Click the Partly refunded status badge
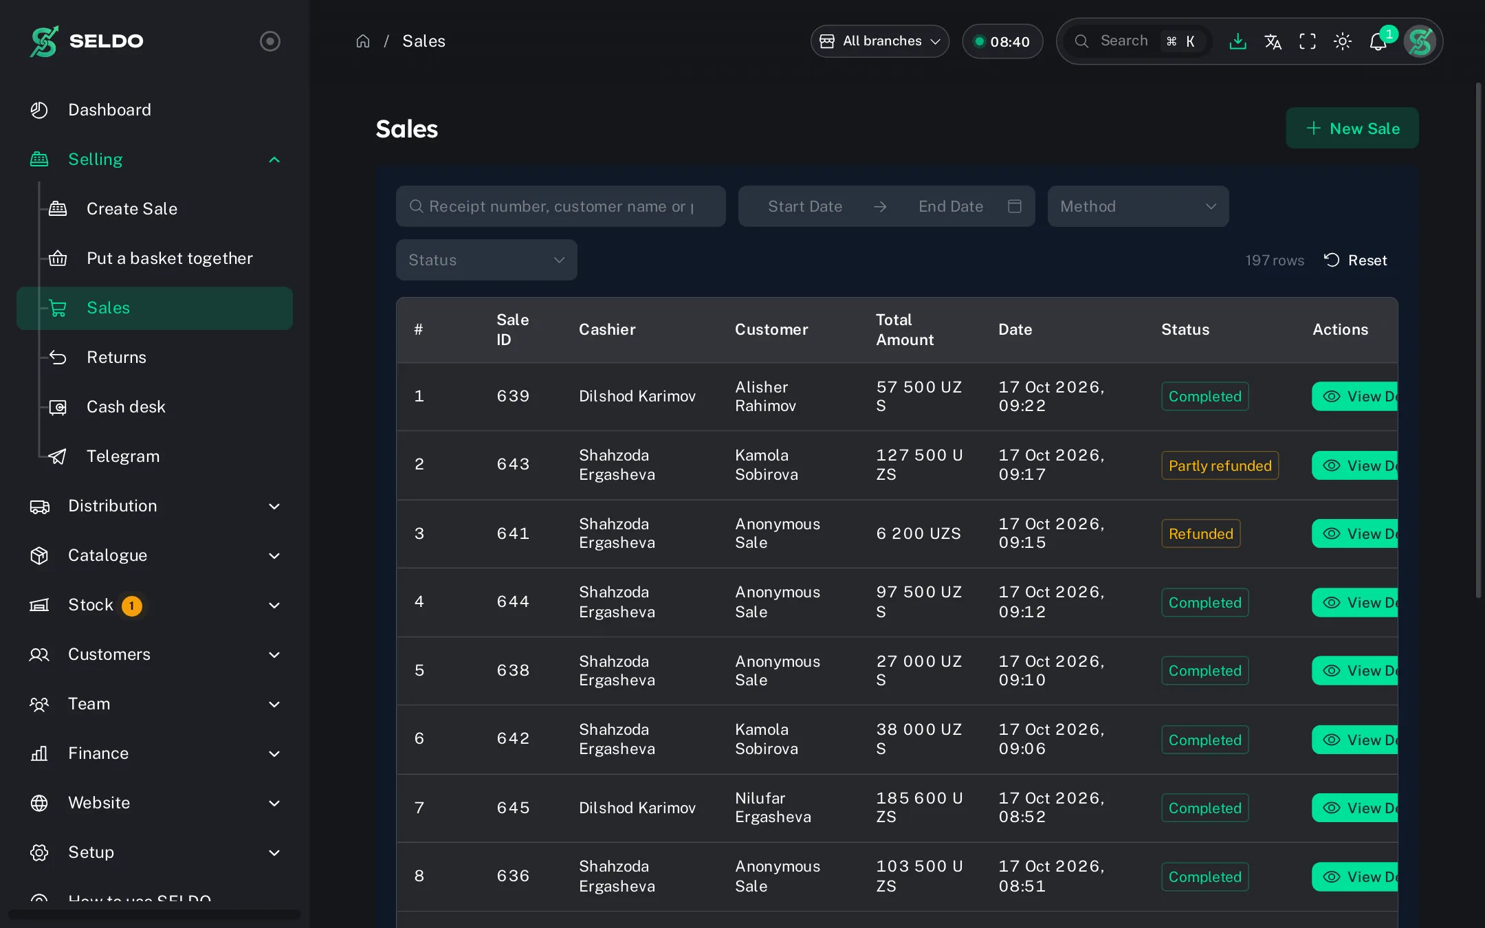This screenshot has height=928, width=1485. click(1220, 465)
